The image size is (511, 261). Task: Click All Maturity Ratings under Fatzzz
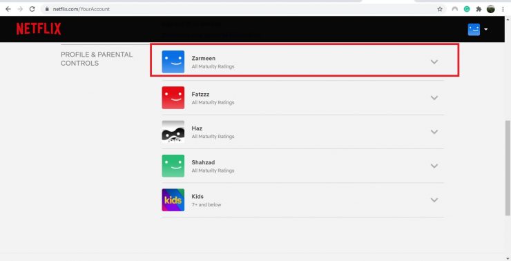(x=213, y=102)
